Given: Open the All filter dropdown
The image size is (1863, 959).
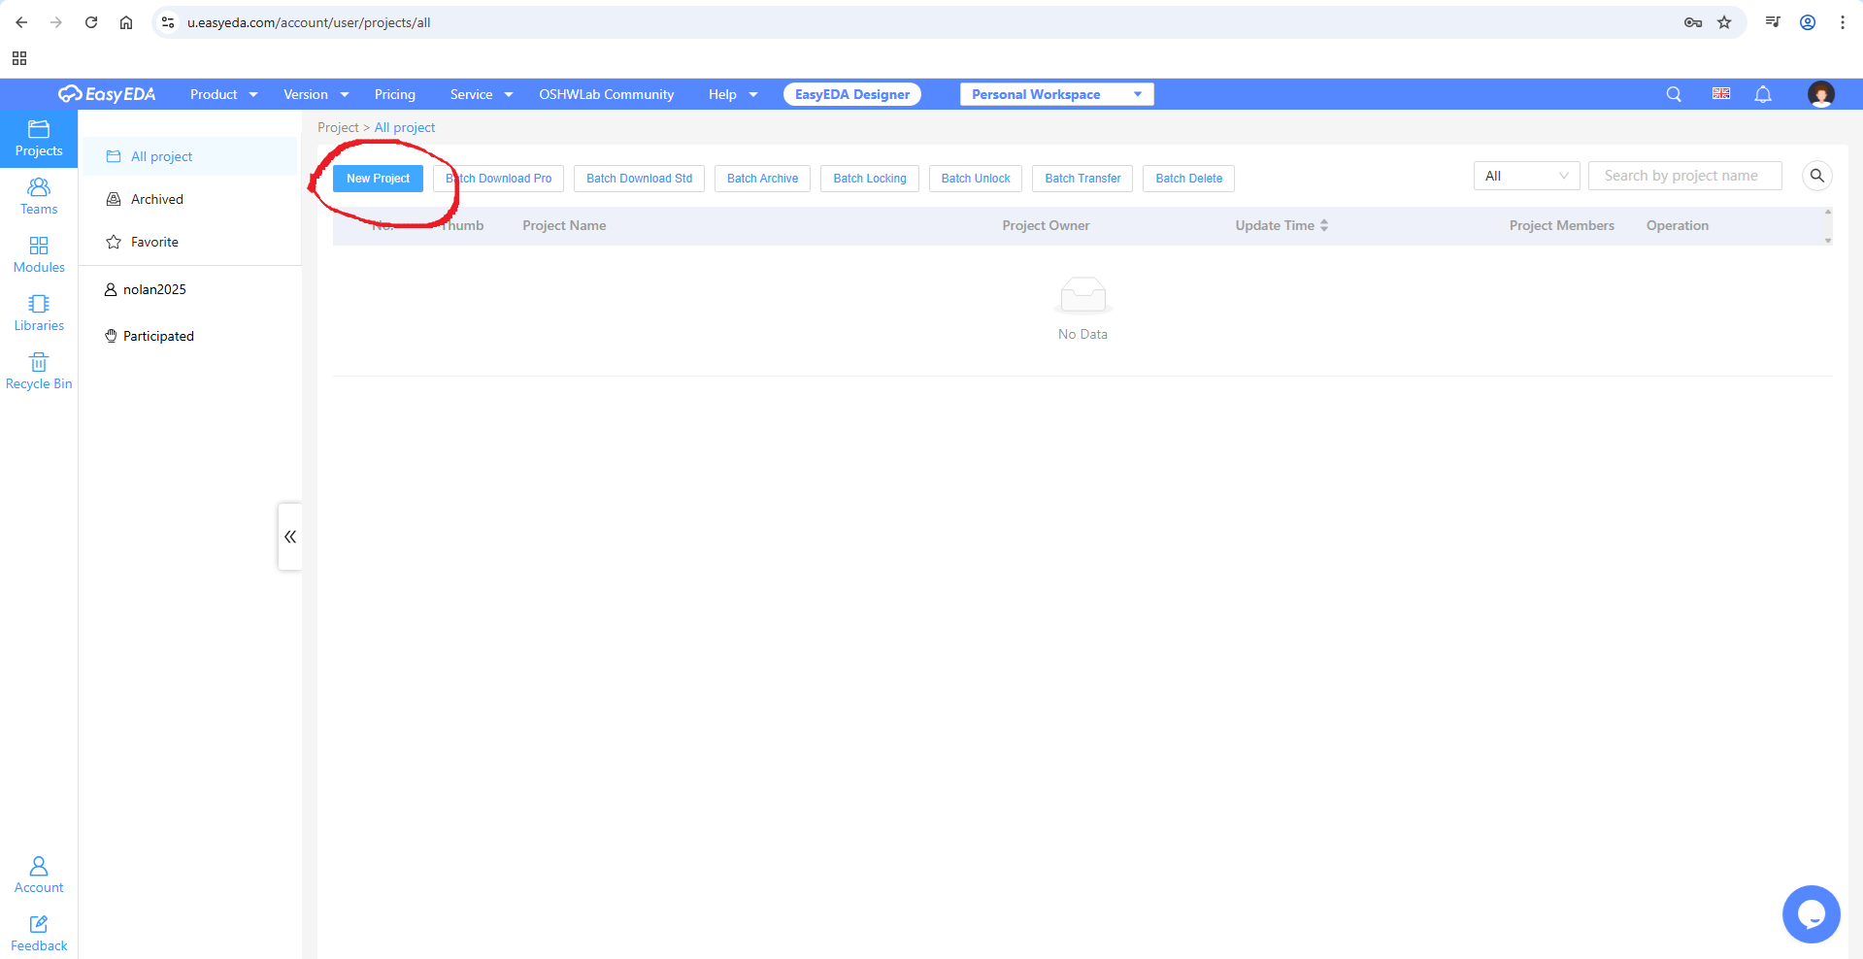Looking at the screenshot, I should (1526, 176).
